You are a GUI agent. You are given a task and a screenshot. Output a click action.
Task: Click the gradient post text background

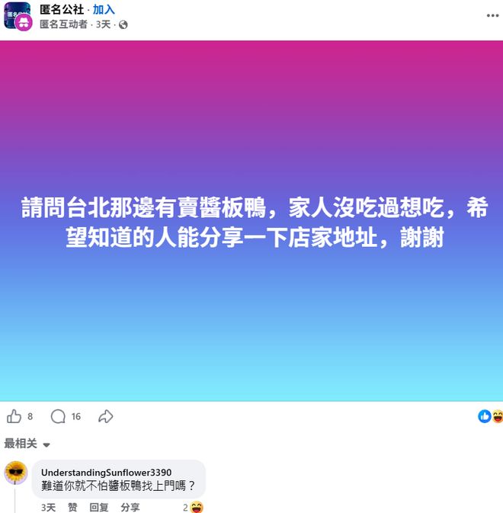point(251,221)
